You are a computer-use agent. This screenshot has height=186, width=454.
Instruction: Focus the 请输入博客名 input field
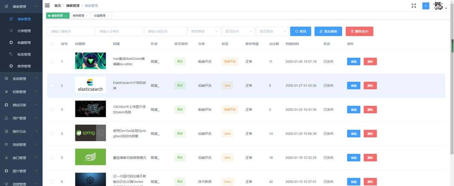pos(71,31)
